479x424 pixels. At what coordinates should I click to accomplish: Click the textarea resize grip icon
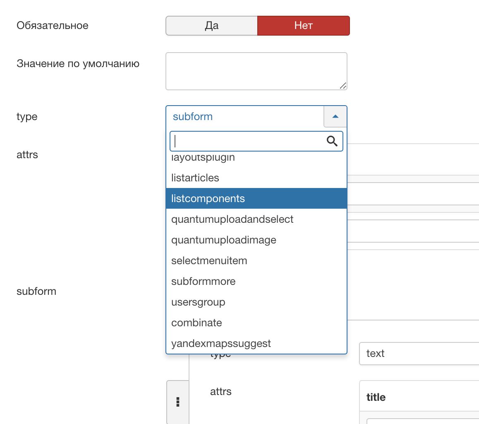343,86
